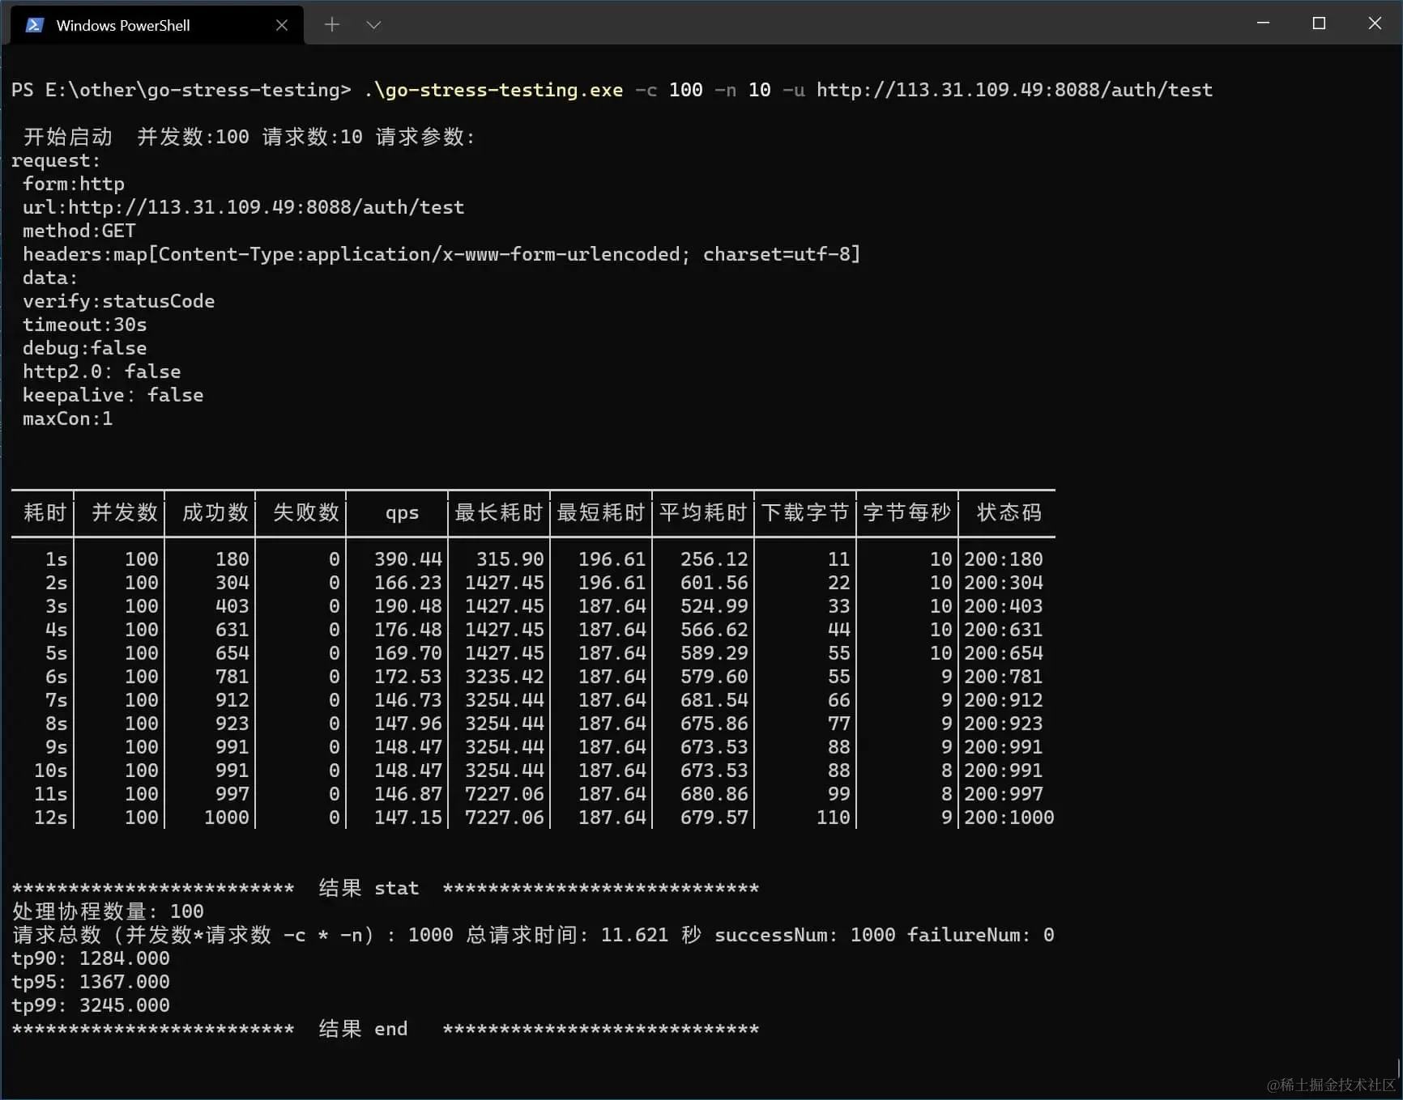
Task: Close the Windows PowerShell tab
Action: coord(282,25)
